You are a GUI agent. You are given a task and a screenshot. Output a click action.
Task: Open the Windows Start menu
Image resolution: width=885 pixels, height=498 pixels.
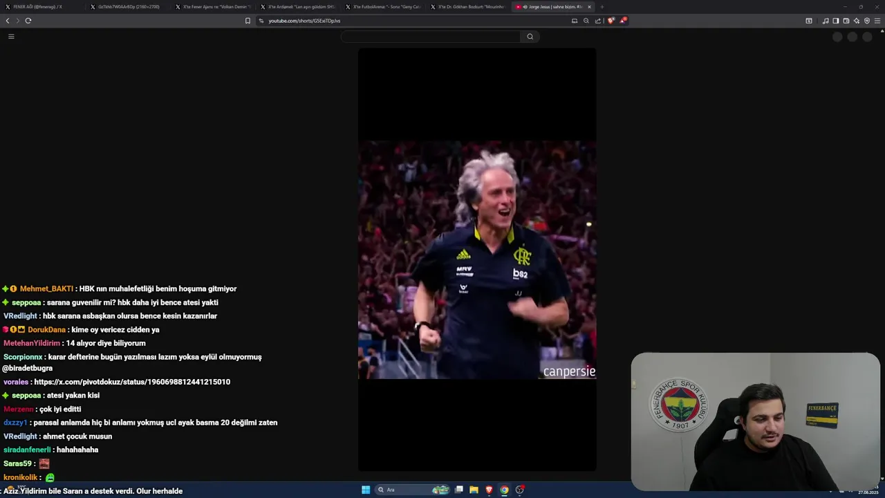coord(366,490)
